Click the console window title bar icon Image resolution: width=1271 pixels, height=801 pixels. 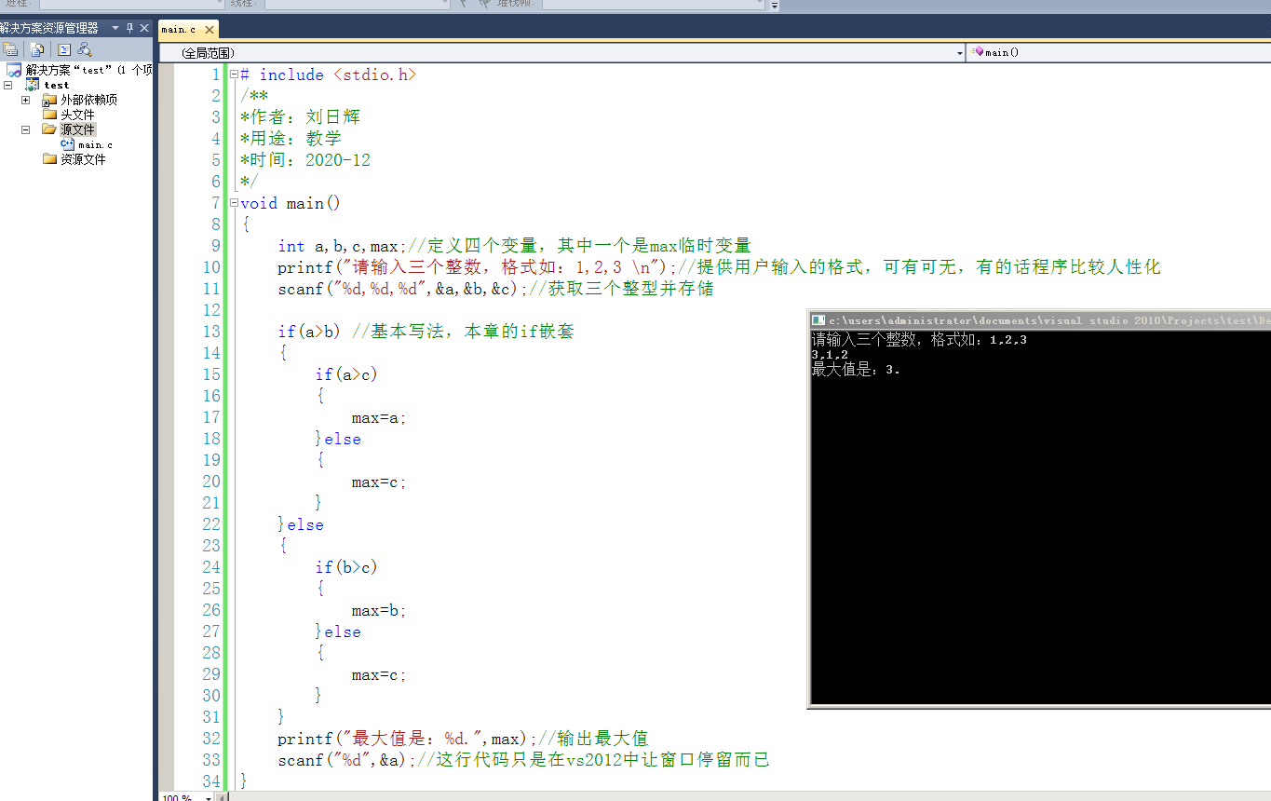click(818, 320)
